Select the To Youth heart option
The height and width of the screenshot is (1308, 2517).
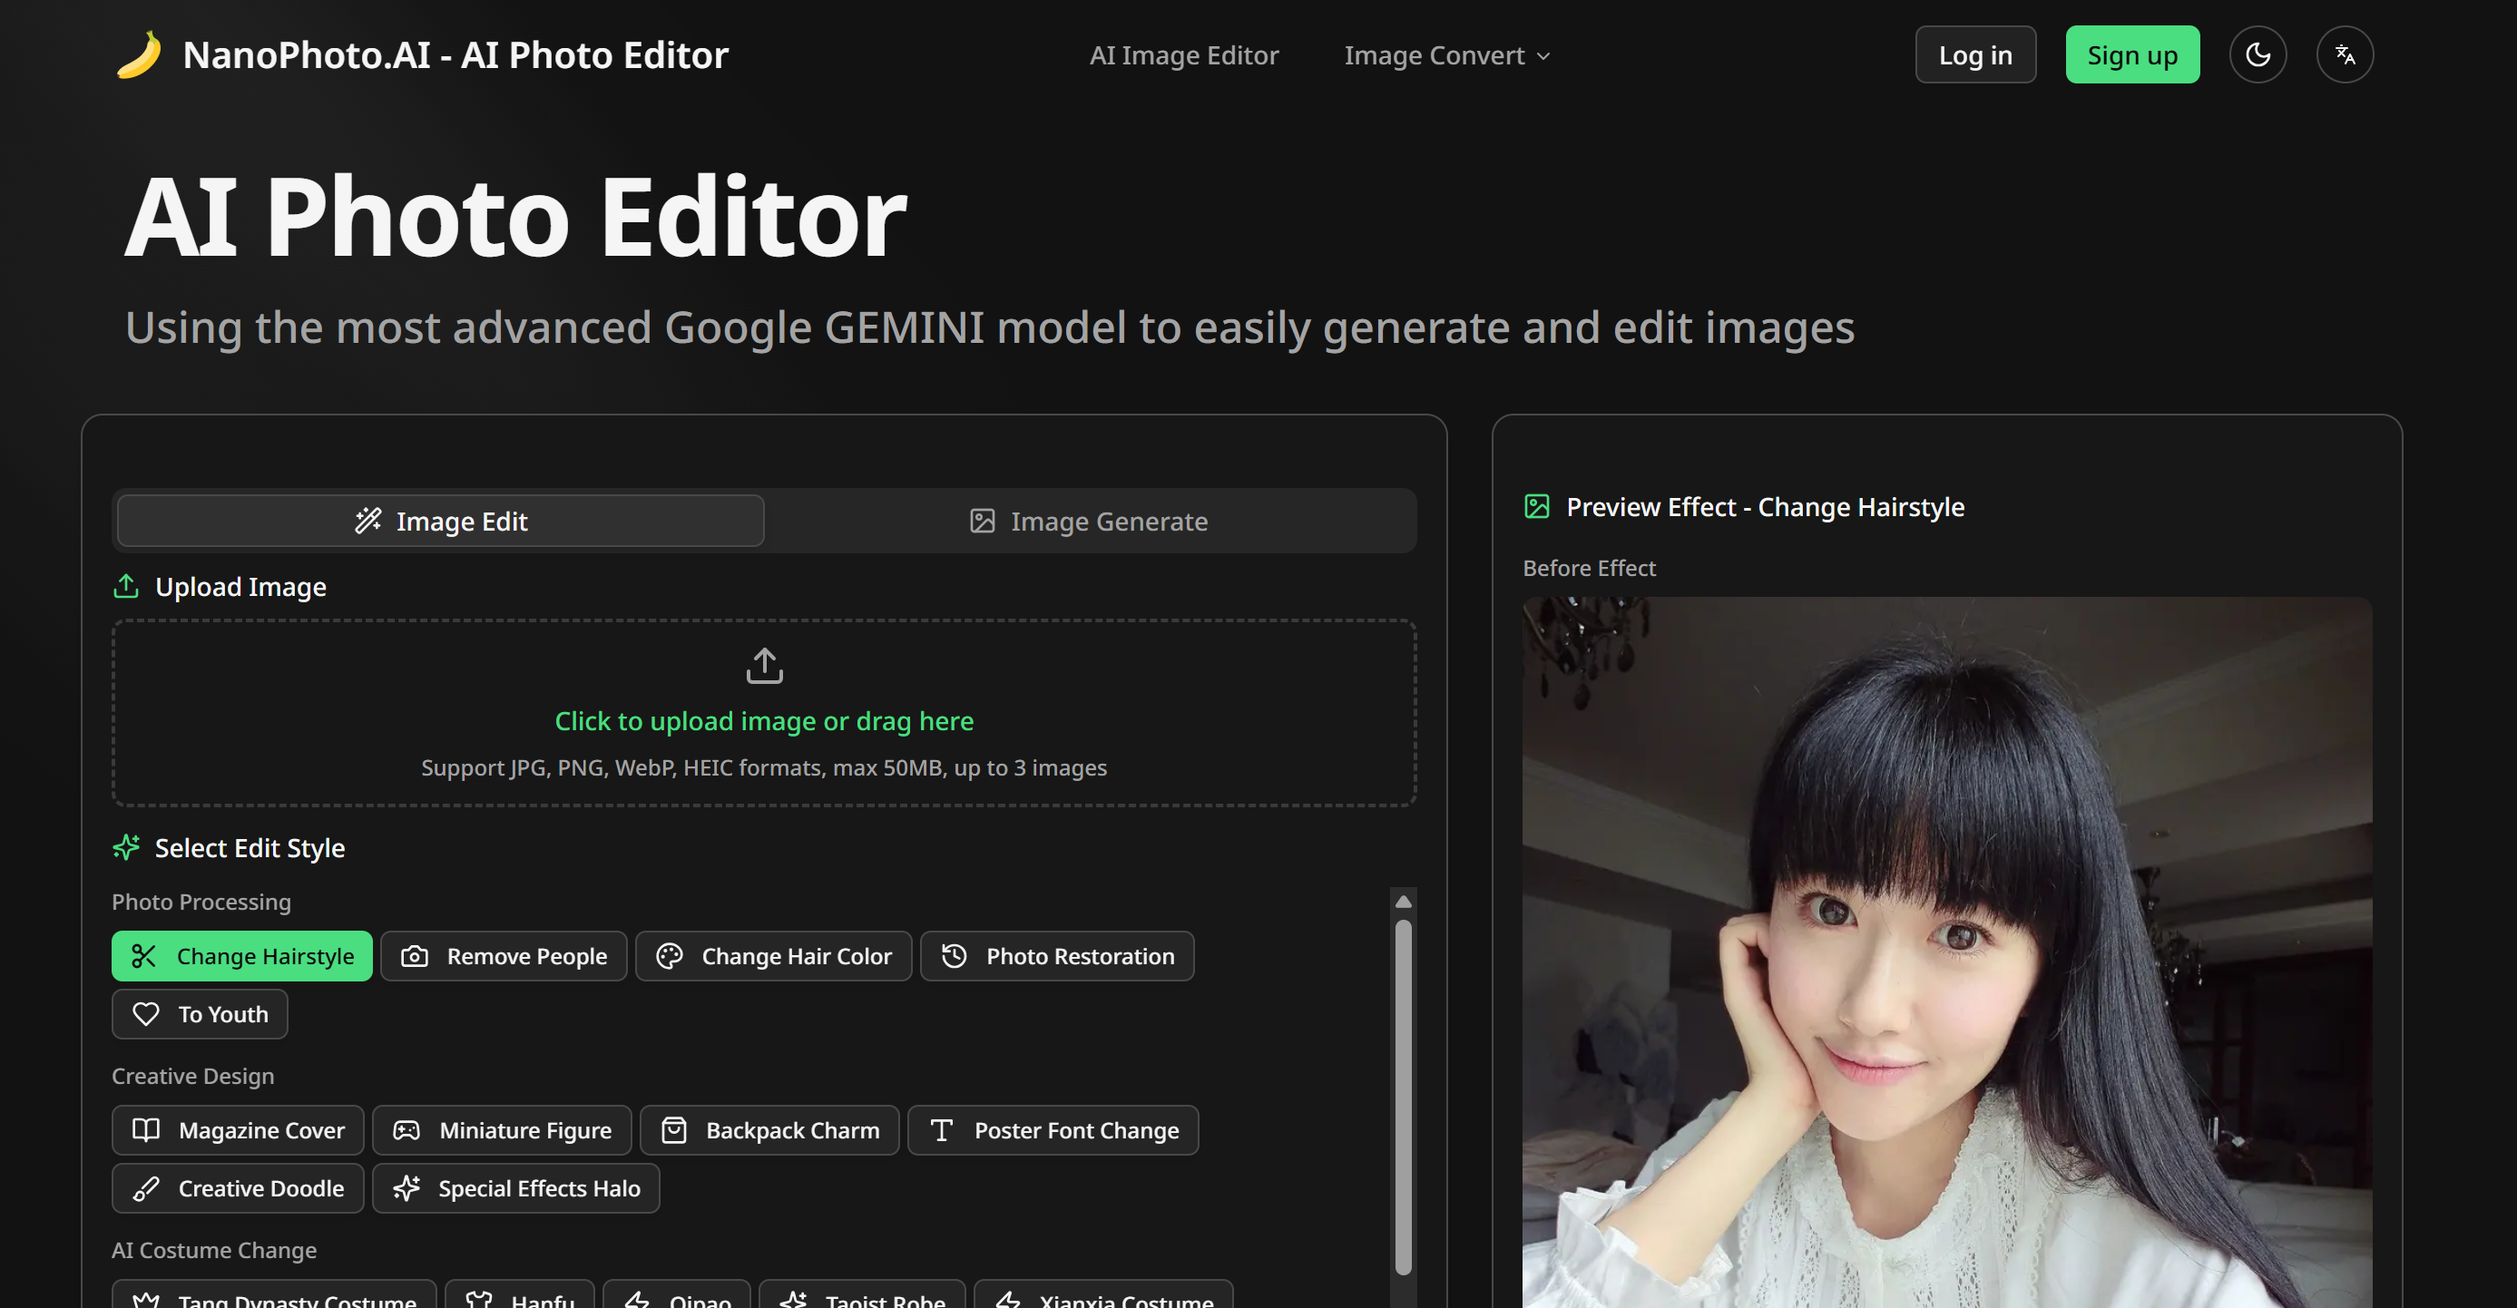(200, 1013)
